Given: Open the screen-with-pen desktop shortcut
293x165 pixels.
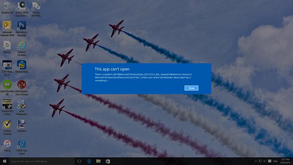Looking at the screenshot, I should click(x=21, y=126).
